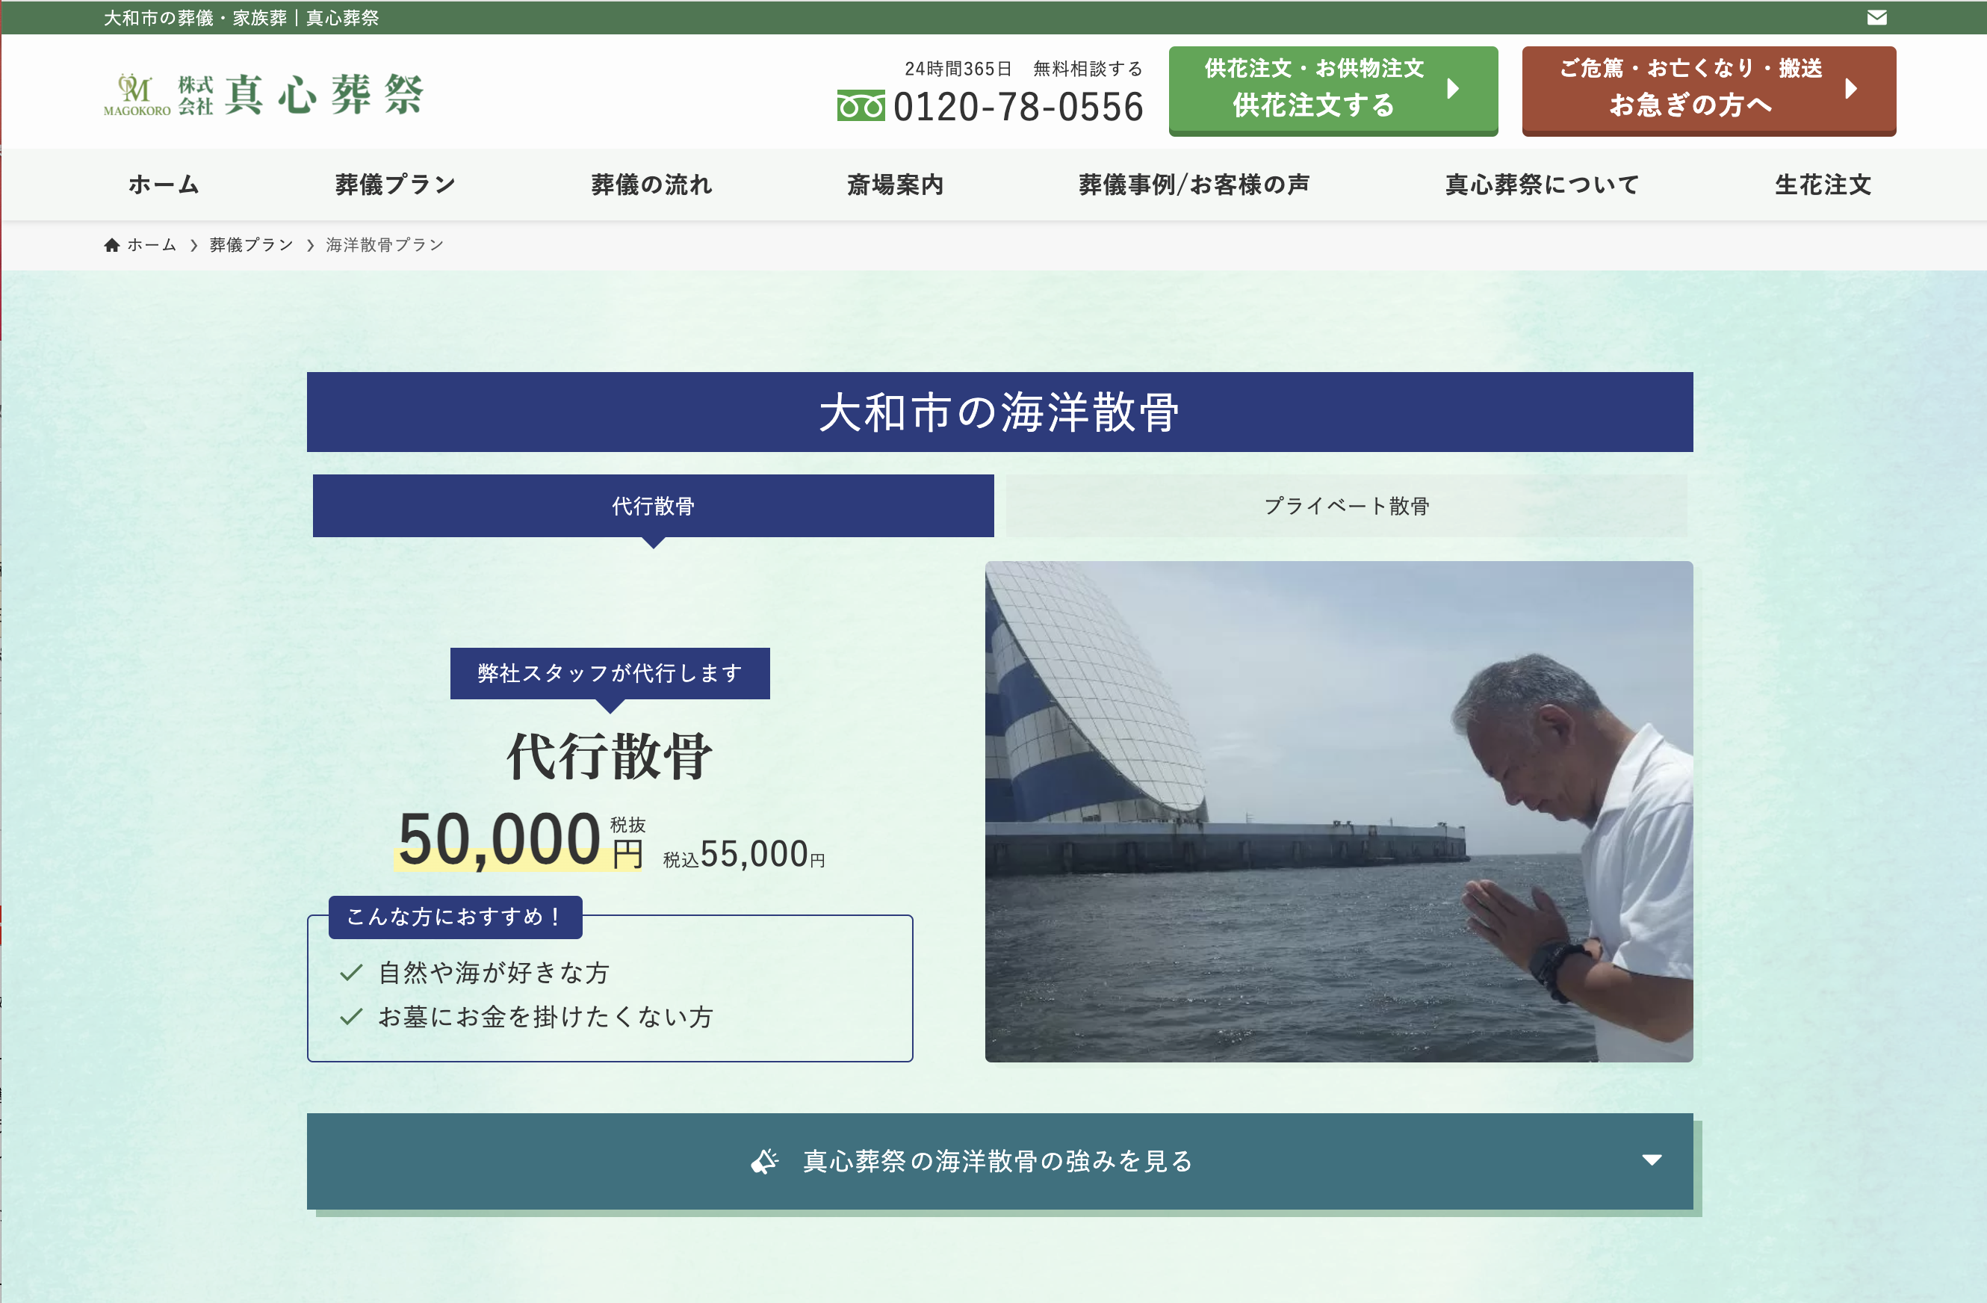
Task: Expand 真心葬祭の海洋散骨の強みを見る section
Action: point(999,1161)
